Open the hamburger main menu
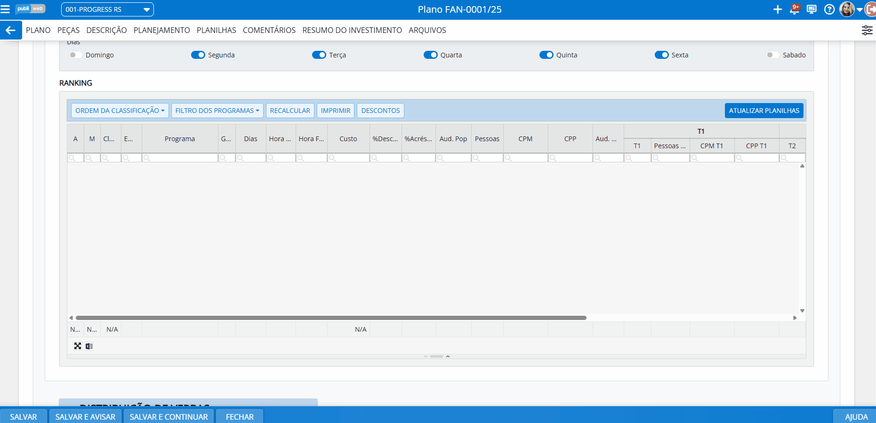Screen dimensions: 876x423 pyautogui.click(x=5, y=9)
